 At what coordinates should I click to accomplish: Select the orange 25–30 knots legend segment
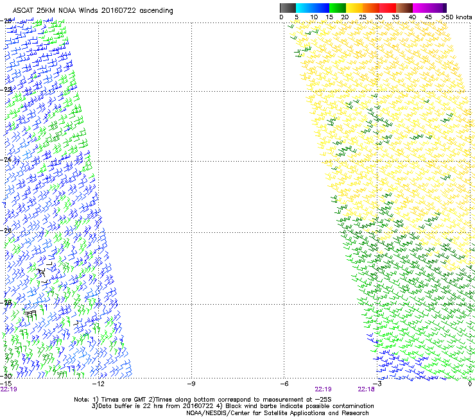[371, 8]
